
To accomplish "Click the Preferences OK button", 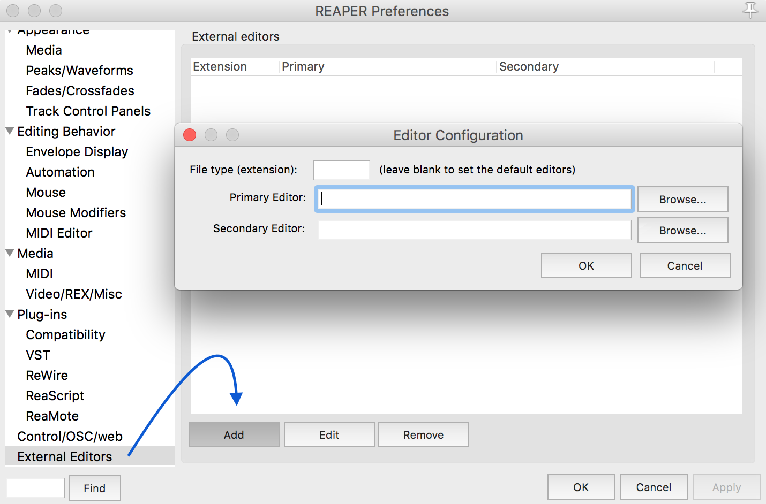I will [x=581, y=487].
